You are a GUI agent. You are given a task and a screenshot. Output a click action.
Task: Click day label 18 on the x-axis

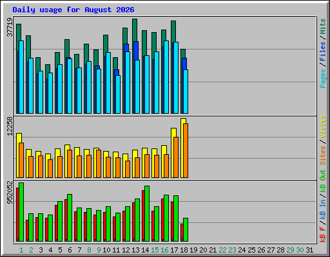(184, 250)
